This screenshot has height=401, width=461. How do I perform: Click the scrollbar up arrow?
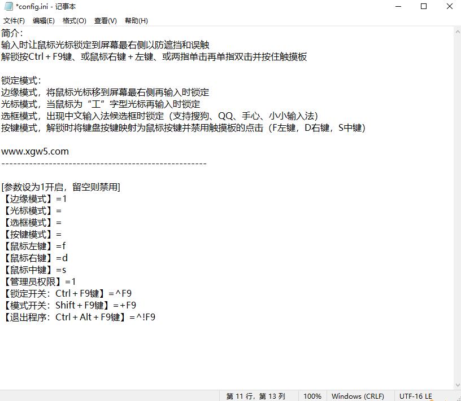click(x=457, y=32)
